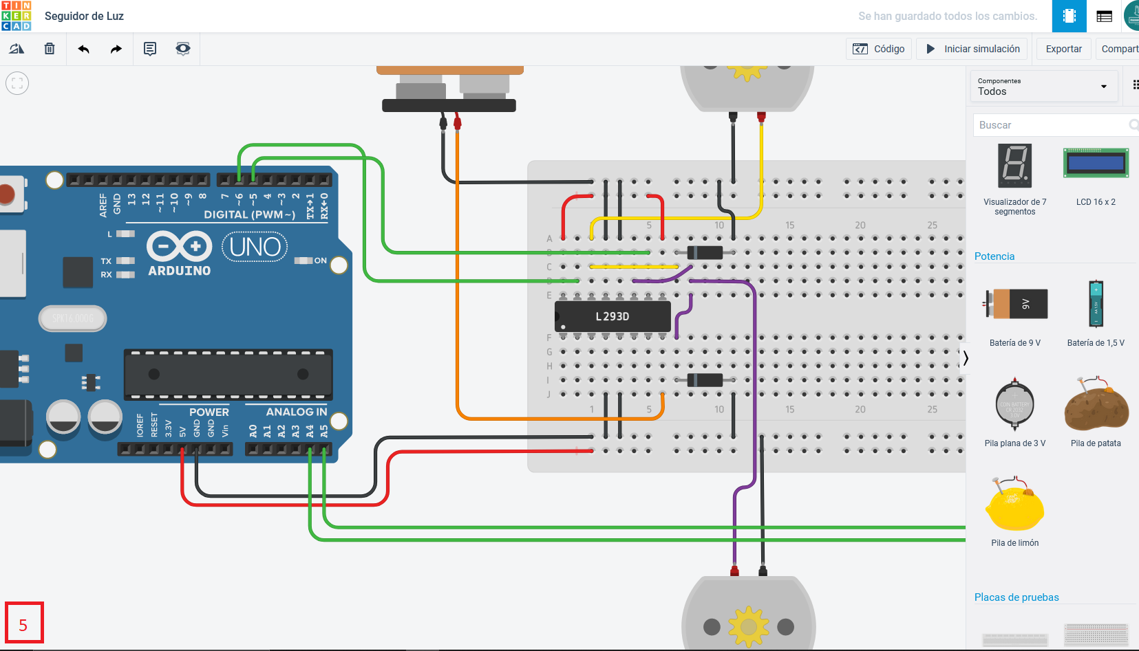This screenshot has width=1139, height=651.
Task: Select the Pila de limón component
Action: 1015,511
